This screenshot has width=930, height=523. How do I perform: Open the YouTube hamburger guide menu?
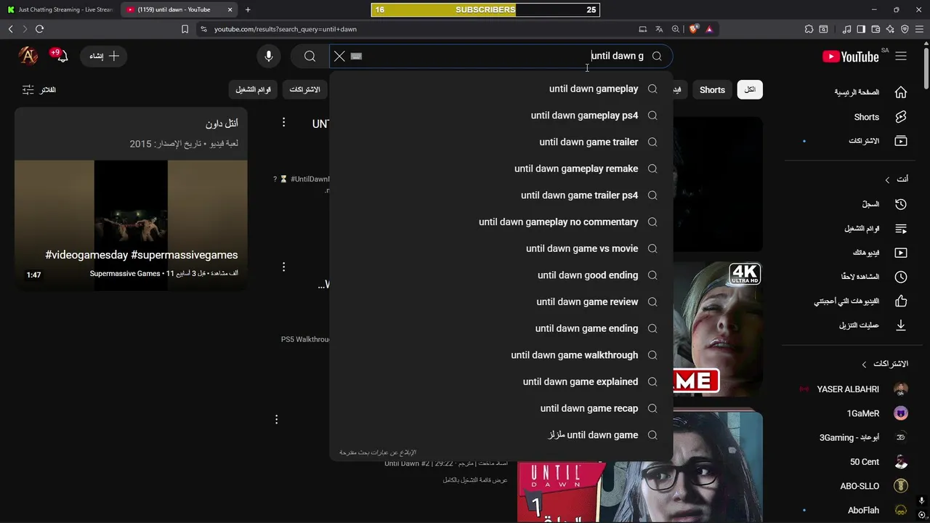(901, 56)
